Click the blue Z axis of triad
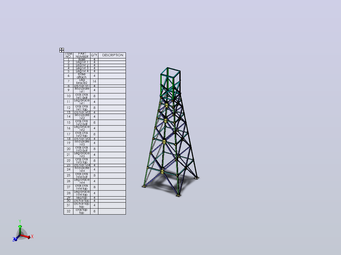 click(x=16, y=238)
